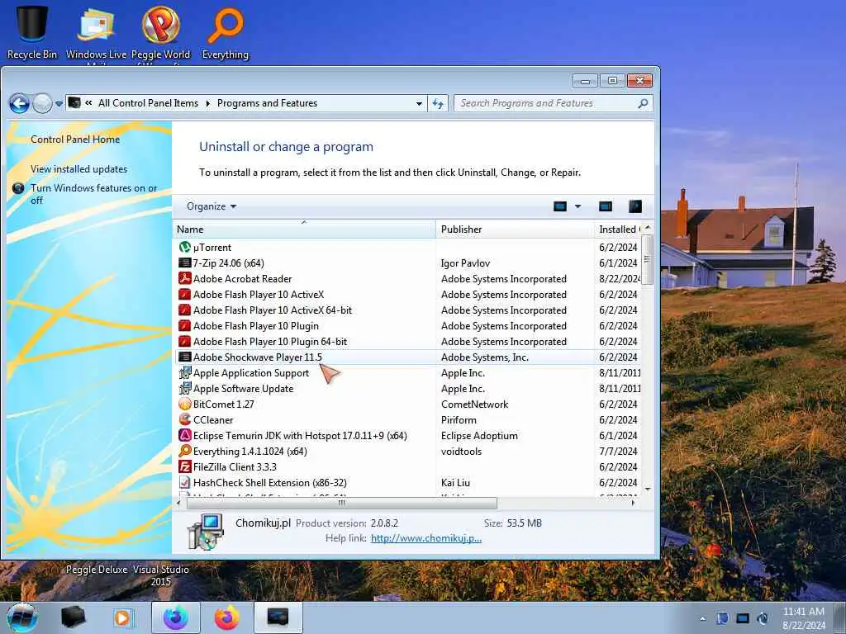Click the CometNetwork publisher cell
The height and width of the screenshot is (634, 846).
click(474, 405)
